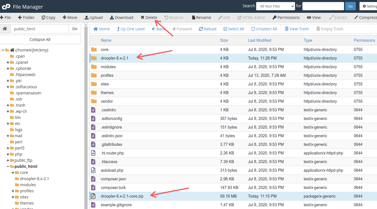This screenshot has height=209, width=377.
Task: Click the vendor folder icon in list
Action: (x=94, y=101)
